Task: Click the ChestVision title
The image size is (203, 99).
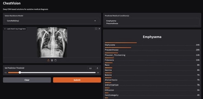Action: (12, 3)
